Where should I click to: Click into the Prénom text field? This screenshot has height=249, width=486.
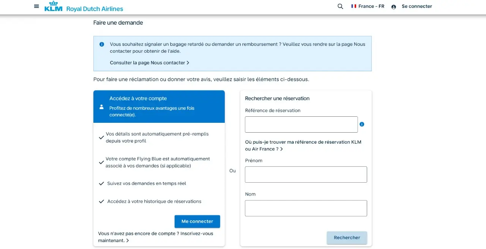(306, 174)
